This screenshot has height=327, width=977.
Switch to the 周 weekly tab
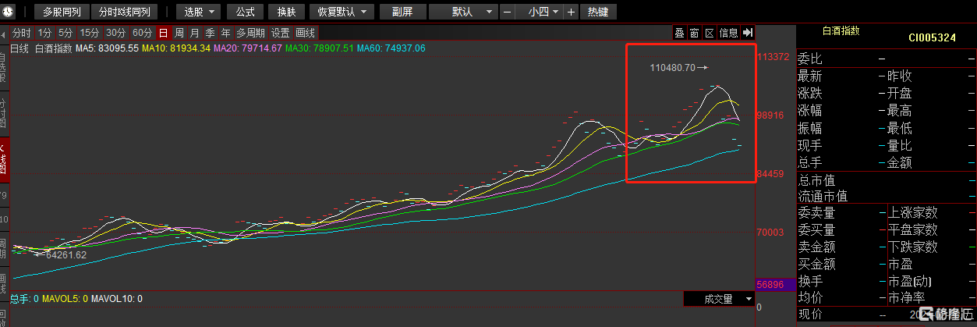[x=179, y=33]
